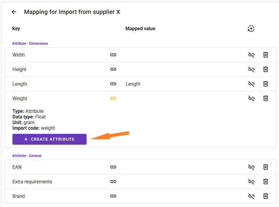This screenshot has height=207, width=279.
Task: Click the Import code: weight line
Action: [34, 128]
